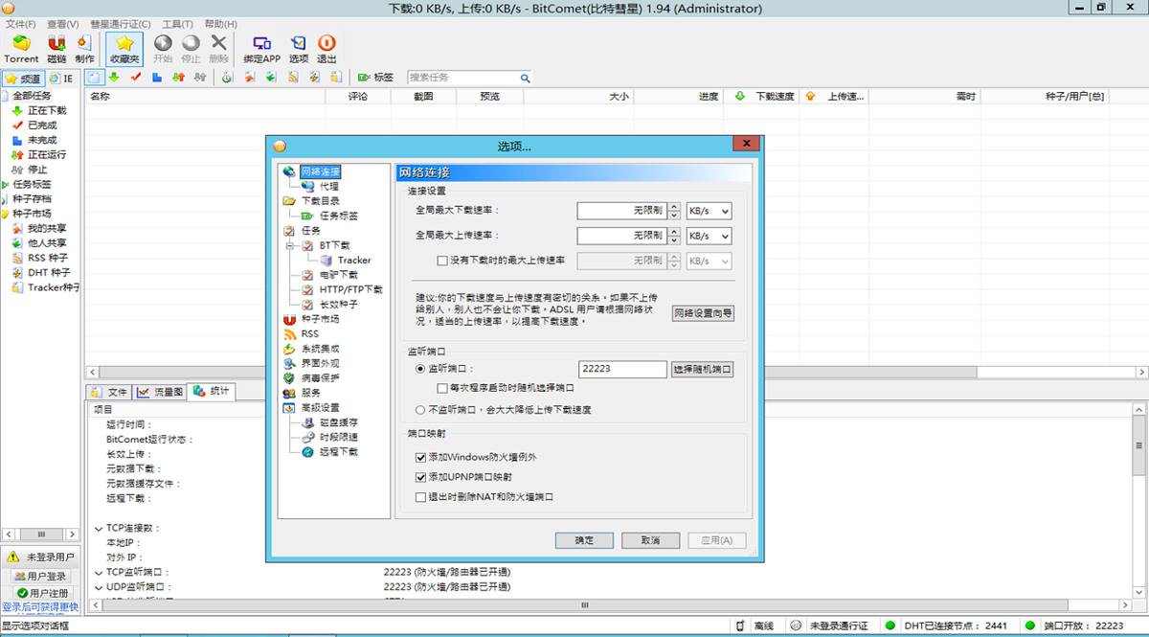The height and width of the screenshot is (637, 1149).
Task: Open the upload rate KB/s dropdown
Action: 708,236
